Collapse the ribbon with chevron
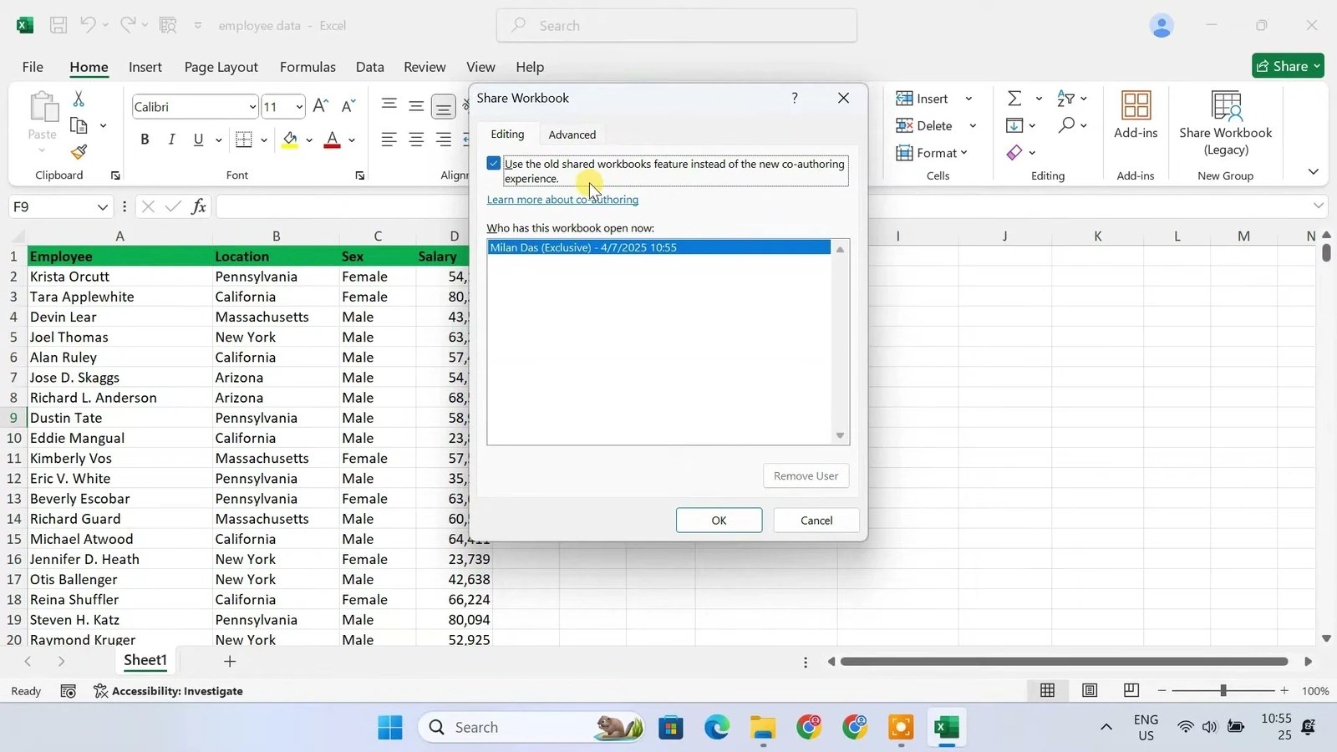The height and width of the screenshot is (752, 1337). click(1313, 171)
